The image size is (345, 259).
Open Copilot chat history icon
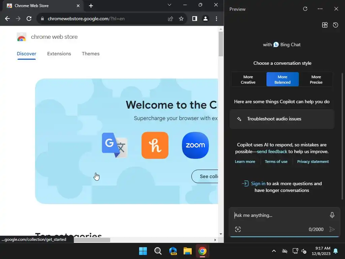336,25
